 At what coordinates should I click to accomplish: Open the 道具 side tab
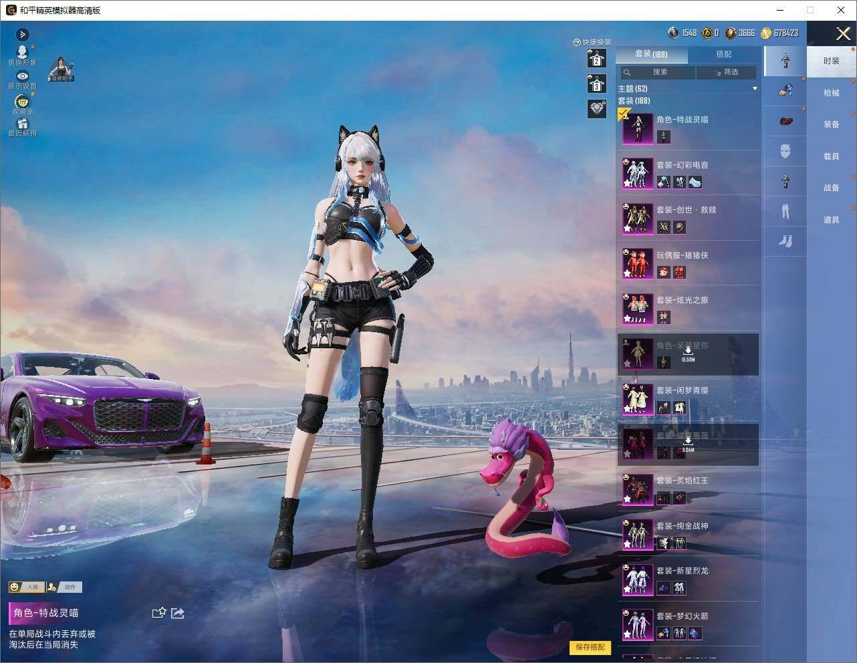(x=832, y=220)
